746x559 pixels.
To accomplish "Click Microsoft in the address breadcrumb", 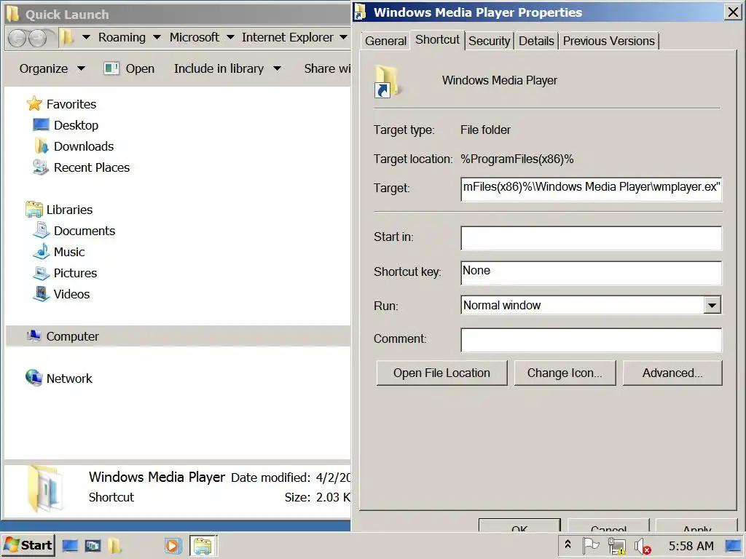I will tap(194, 37).
